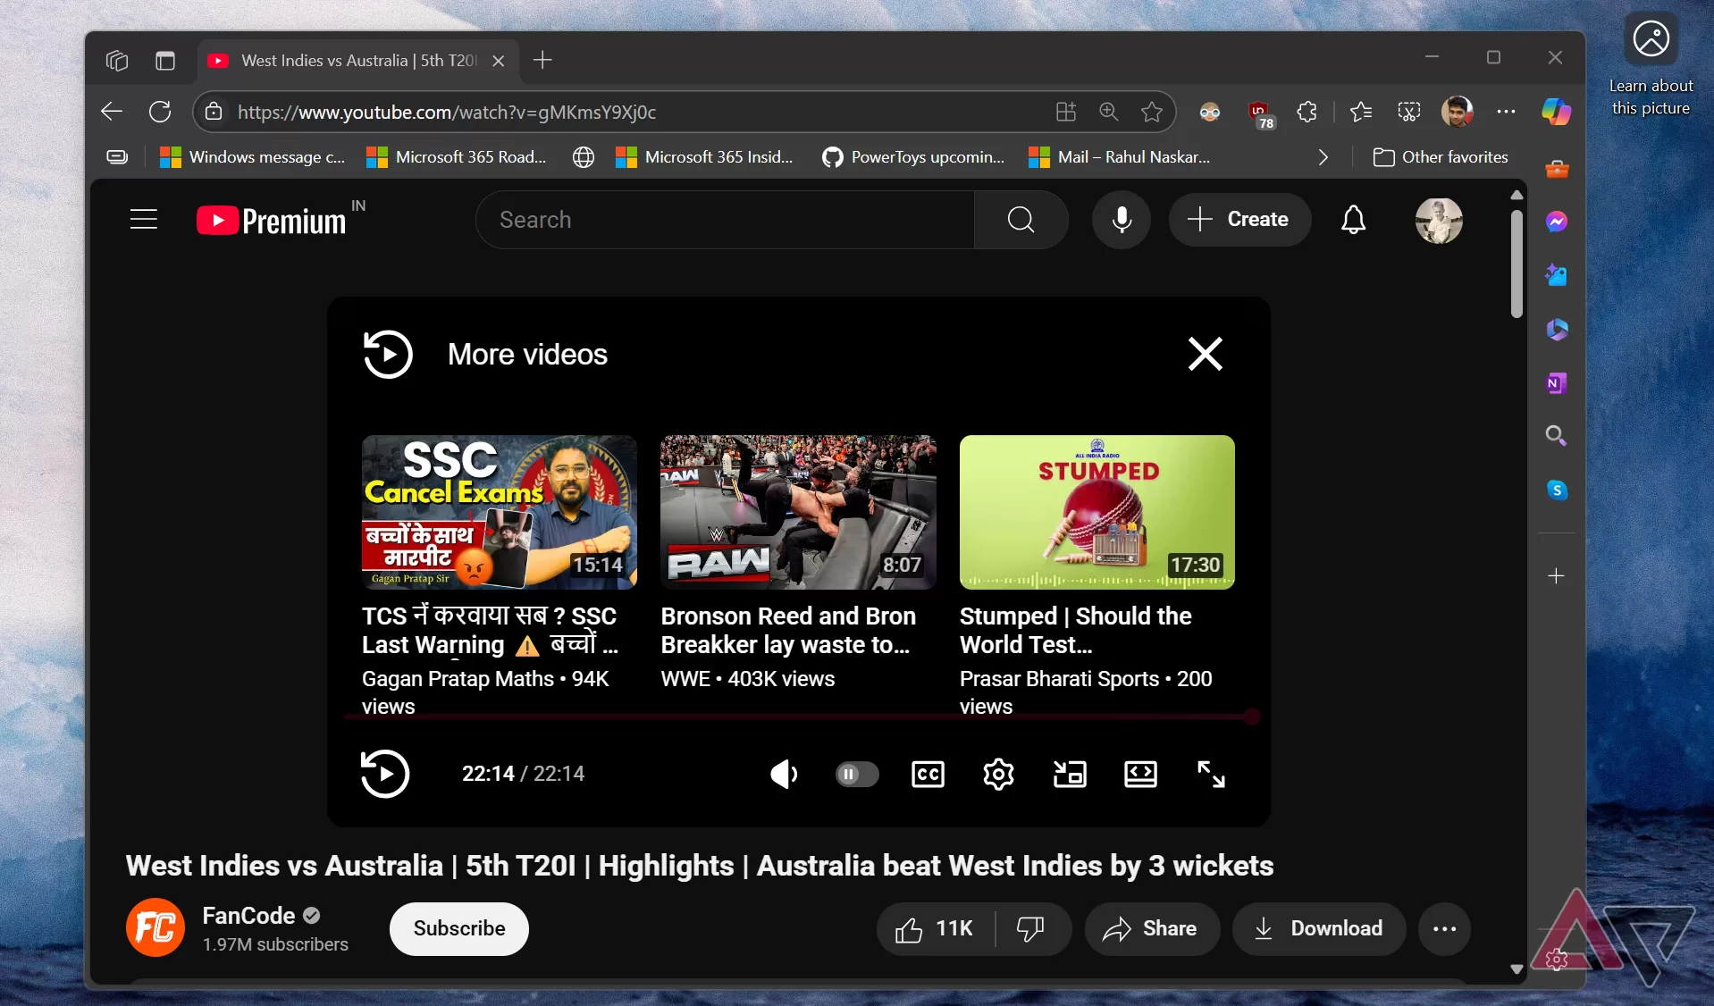
Task: Click the West Indies vs Australia browser tab
Action: (357, 61)
